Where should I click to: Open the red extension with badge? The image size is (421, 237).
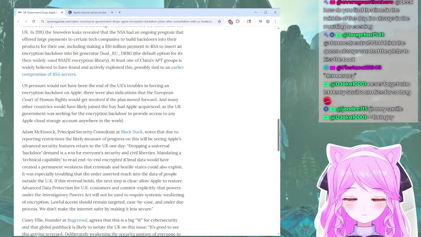point(230,22)
